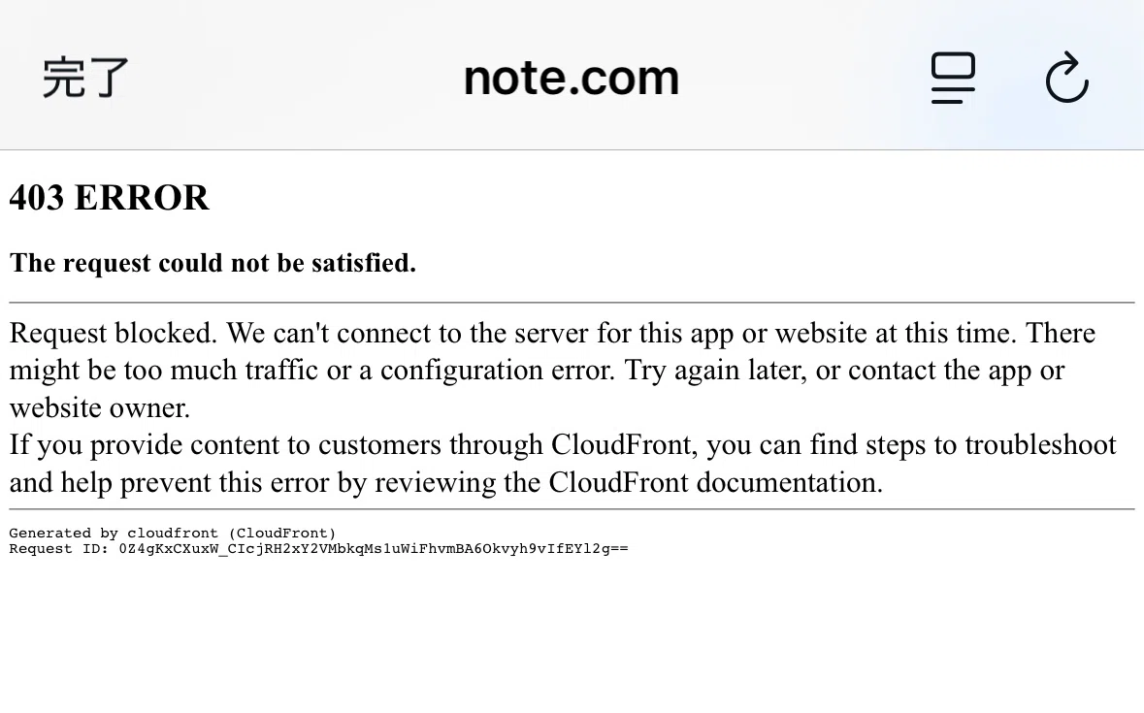Click the "Generated by cloudfront" line
1144x713 pixels.
click(114, 533)
